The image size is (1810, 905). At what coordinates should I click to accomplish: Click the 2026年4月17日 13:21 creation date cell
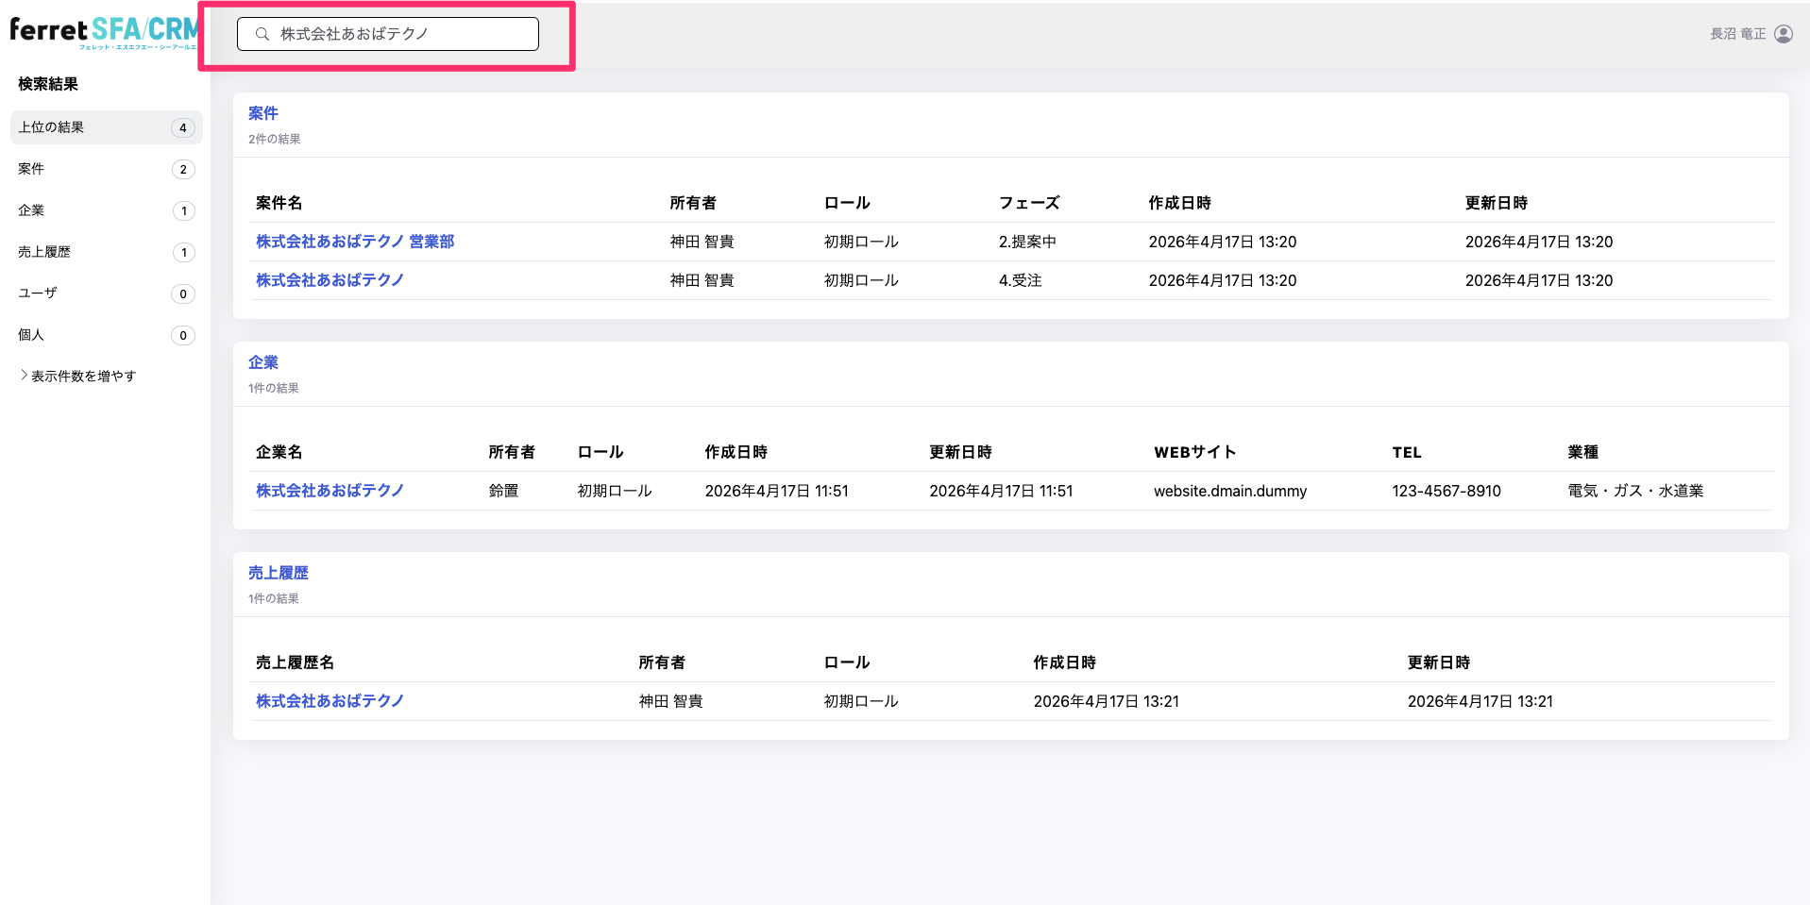click(1106, 701)
